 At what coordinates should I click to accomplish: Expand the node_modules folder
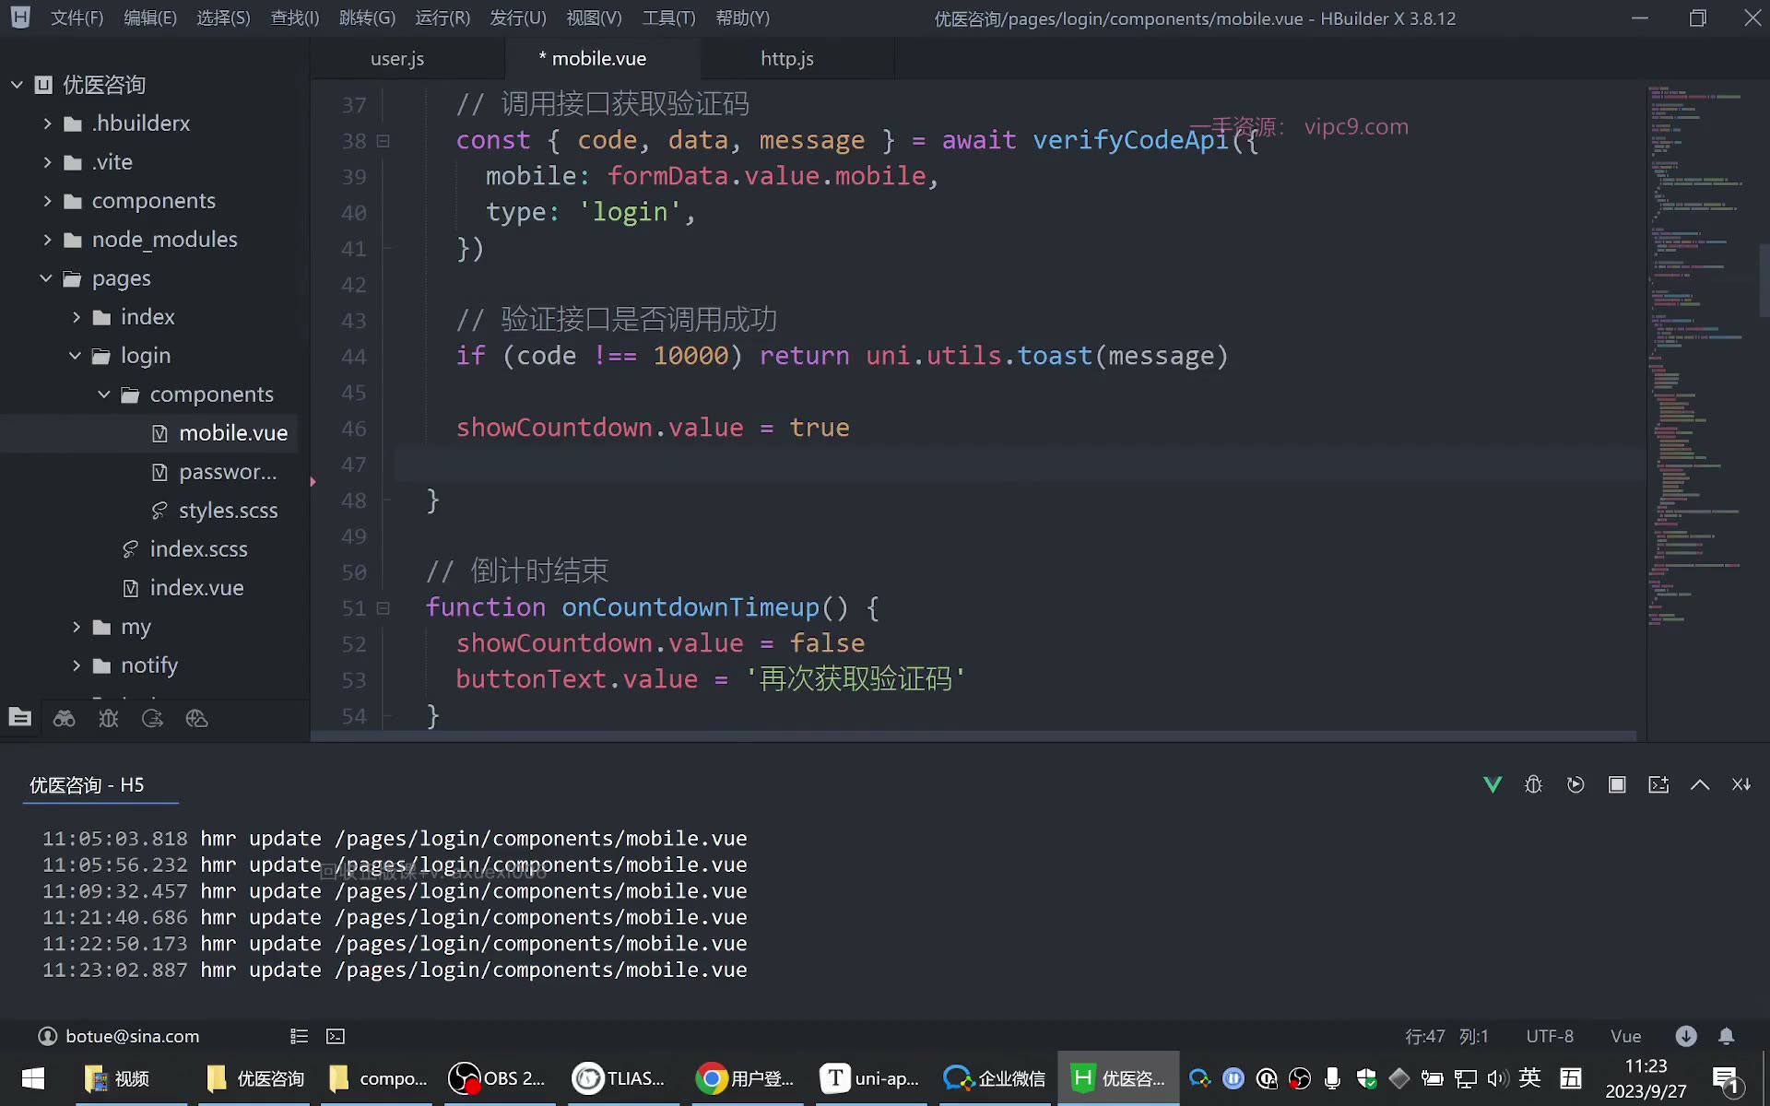(x=47, y=240)
